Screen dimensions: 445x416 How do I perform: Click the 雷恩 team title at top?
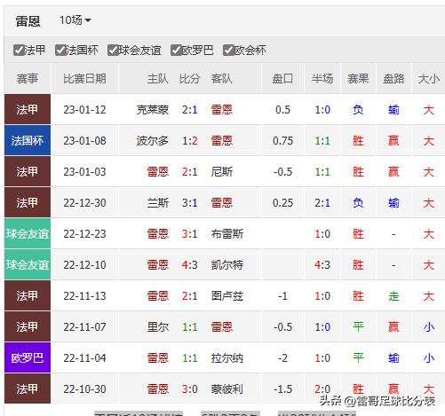pyautogui.click(x=28, y=21)
